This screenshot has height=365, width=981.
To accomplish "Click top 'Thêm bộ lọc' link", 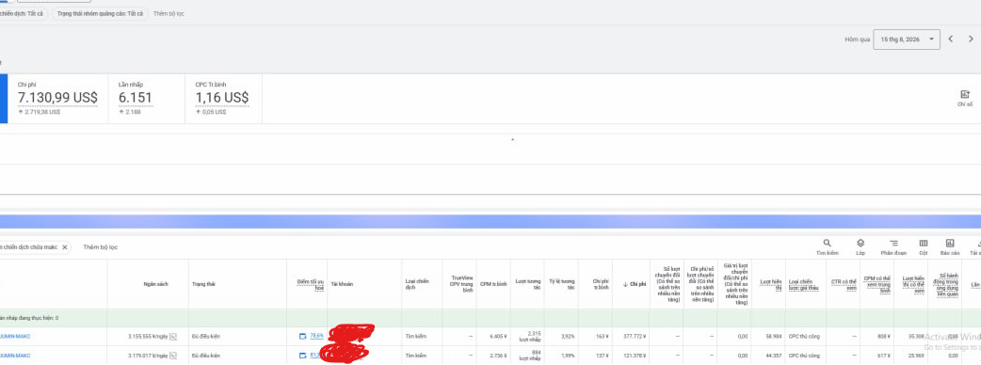I will (169, 13).
